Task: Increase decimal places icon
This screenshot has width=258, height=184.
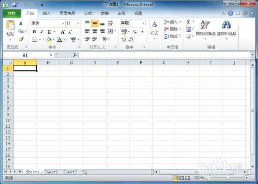Action: click(124, 39)
